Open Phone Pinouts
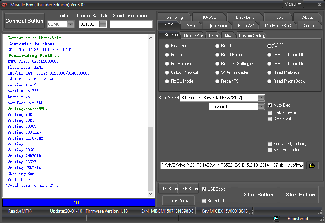The height and width of the screenshot is (223, 325). (179, 200)
